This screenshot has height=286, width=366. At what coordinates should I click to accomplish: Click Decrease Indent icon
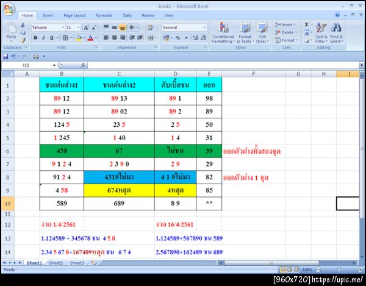(x=132, y=38)
